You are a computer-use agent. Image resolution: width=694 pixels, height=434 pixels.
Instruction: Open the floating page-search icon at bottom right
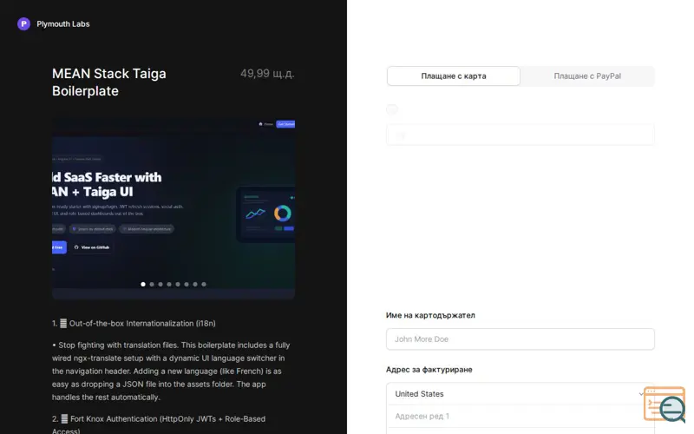pyautogui.click(x=665, y=404)
